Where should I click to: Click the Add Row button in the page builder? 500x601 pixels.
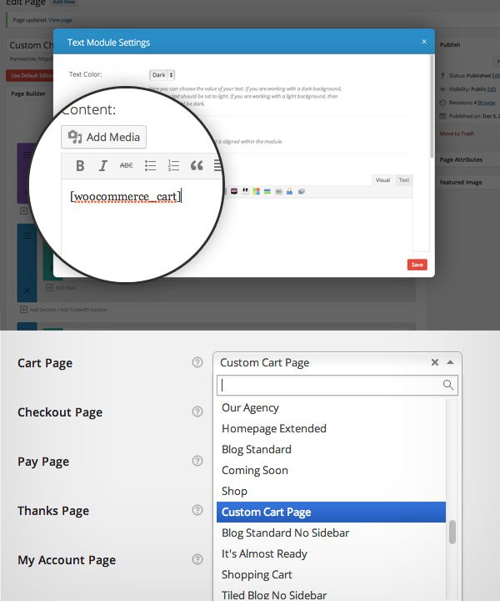click(x=61, y=287)
